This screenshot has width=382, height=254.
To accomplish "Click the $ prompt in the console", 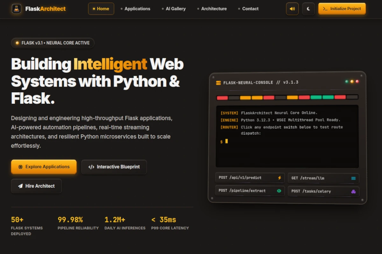I will point(222,142).
